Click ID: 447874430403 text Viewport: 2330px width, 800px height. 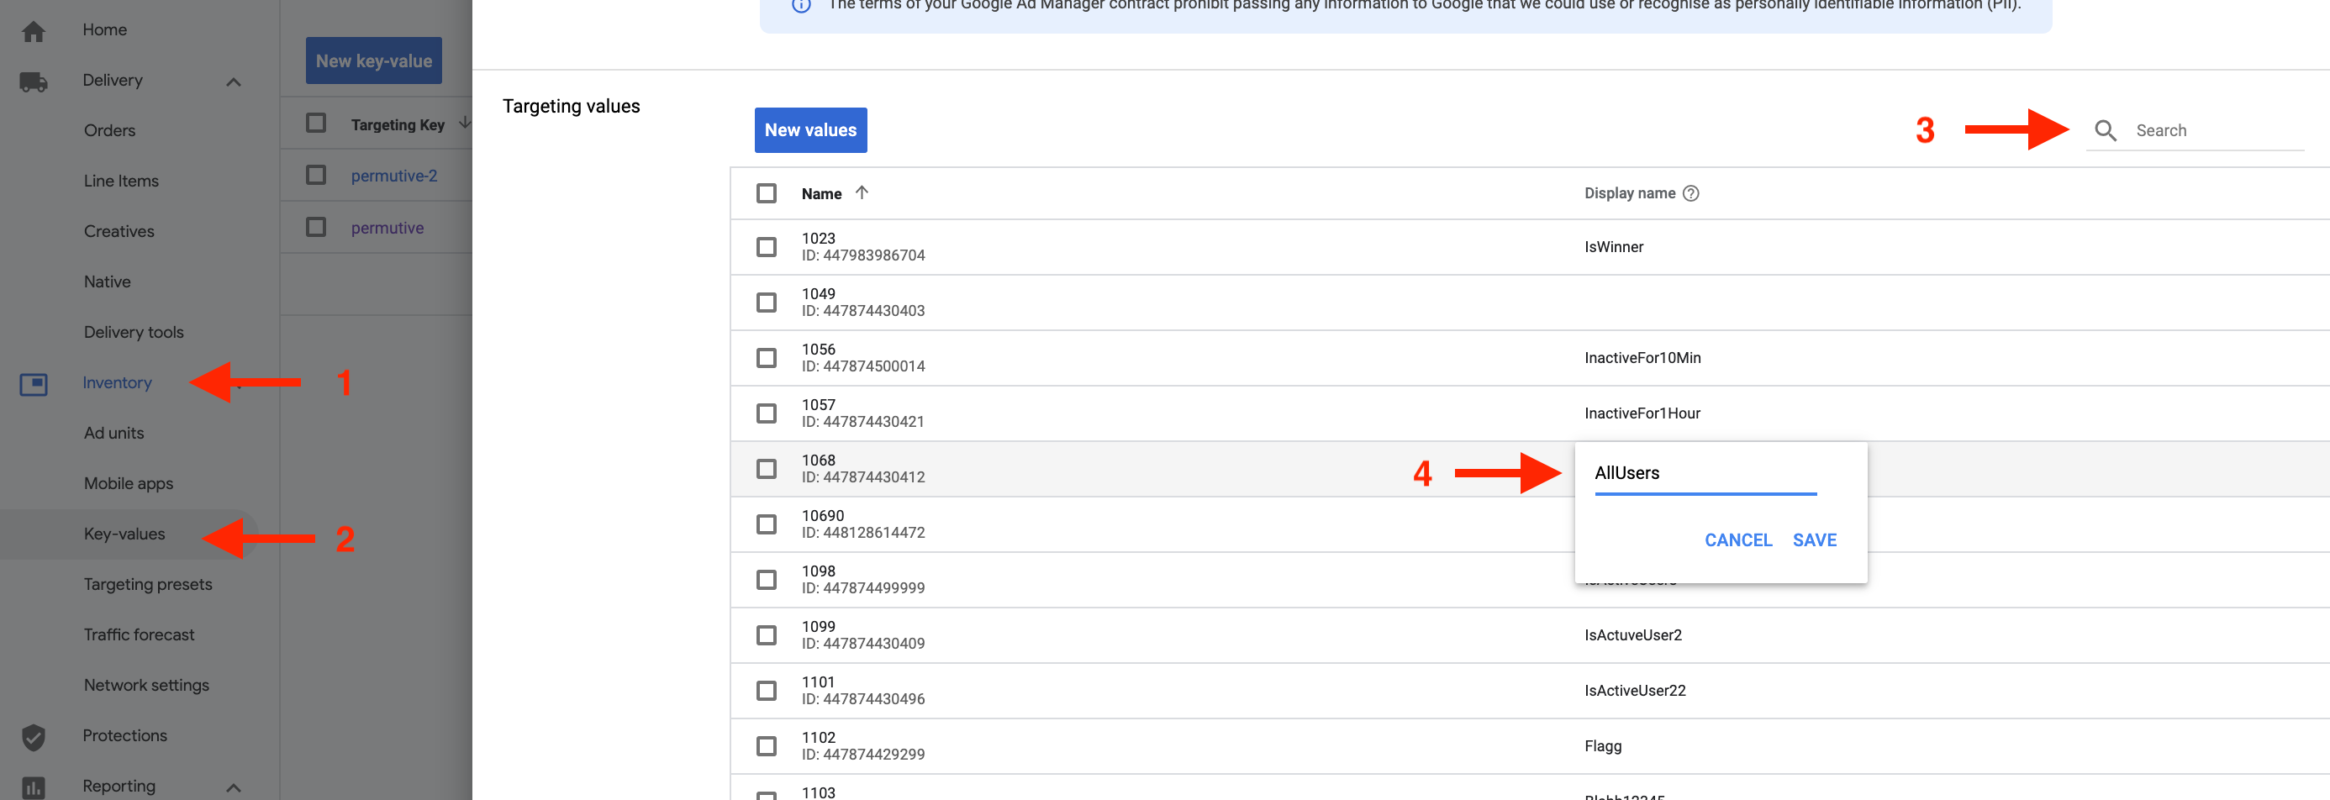pyautogui.click(x=863, y=311)
